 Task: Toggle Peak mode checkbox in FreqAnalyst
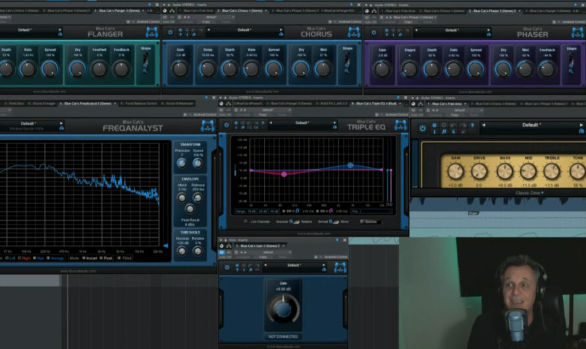101,258
